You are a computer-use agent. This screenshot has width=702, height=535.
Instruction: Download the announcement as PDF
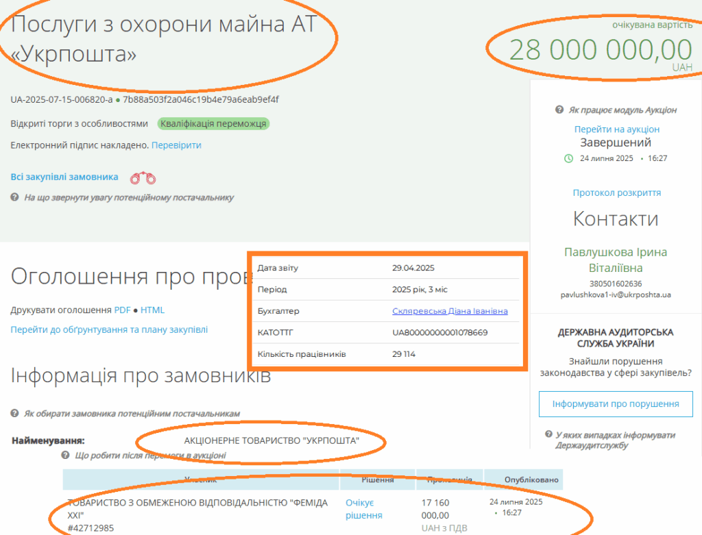pos(122,310)
